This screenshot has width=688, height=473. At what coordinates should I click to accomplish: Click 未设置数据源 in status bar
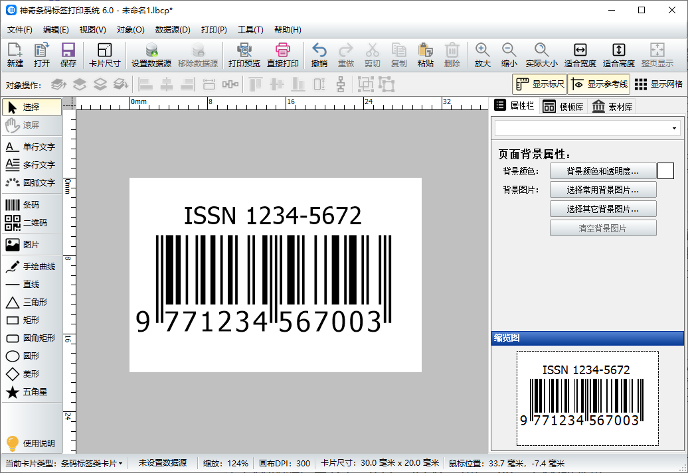pos(163,463)
